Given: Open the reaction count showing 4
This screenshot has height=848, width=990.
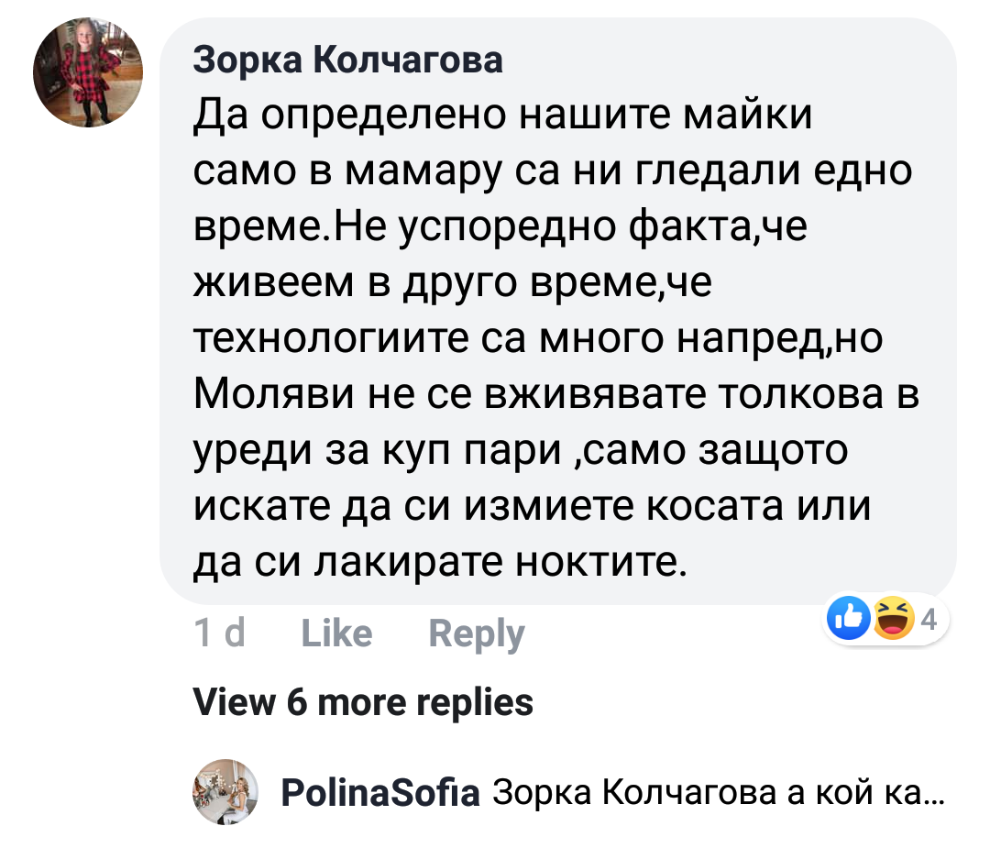Looking at the screenshot, I should [929, 622].
